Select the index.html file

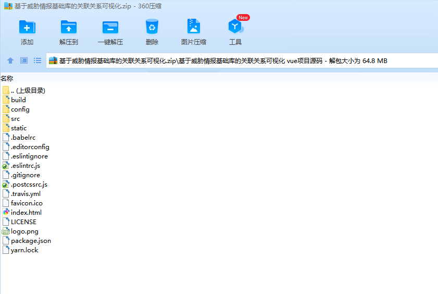pyautogui.click(x=22, y=212)
